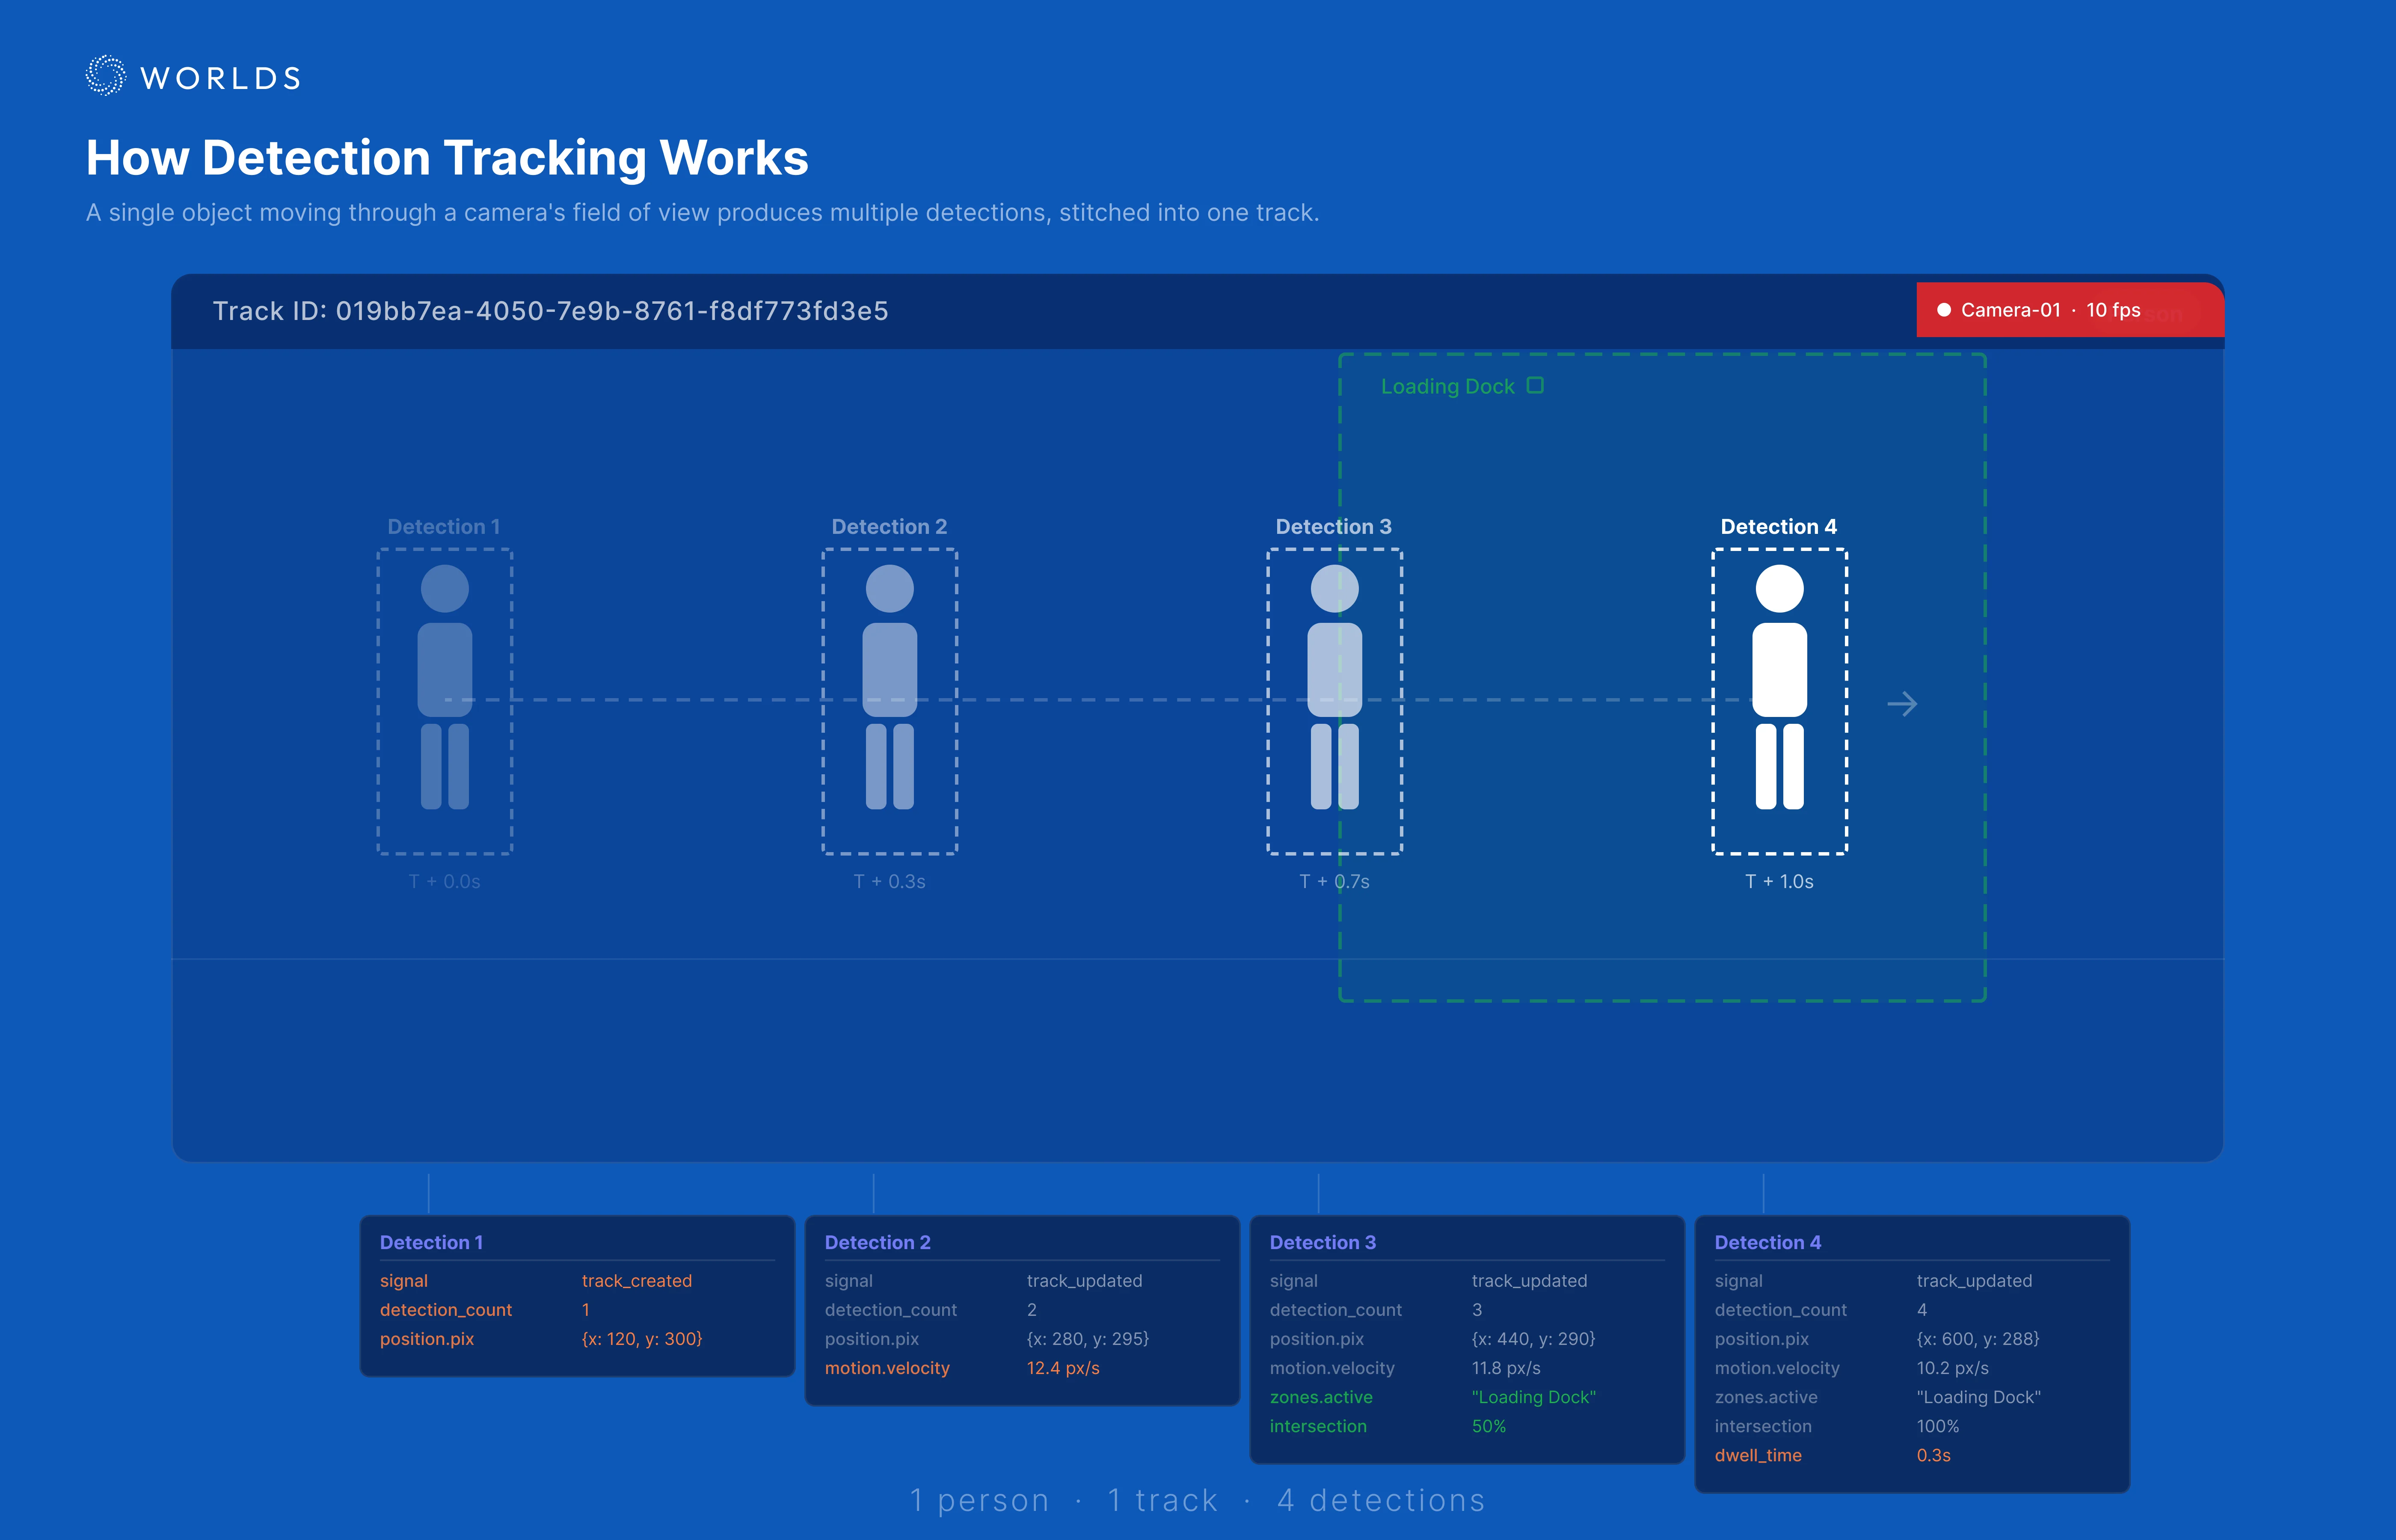Viewport: 2396px width, 1540px height.
Task: Click the T + 0.7s timestamp
Action: tap(1334, 882)
